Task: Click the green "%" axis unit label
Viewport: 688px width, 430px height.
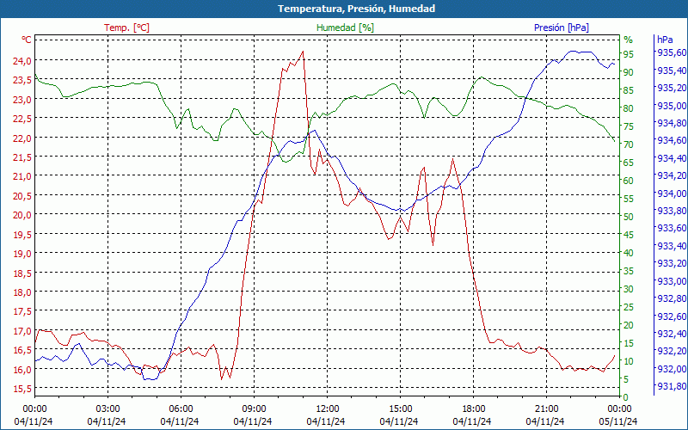Action: click(629, 40)
